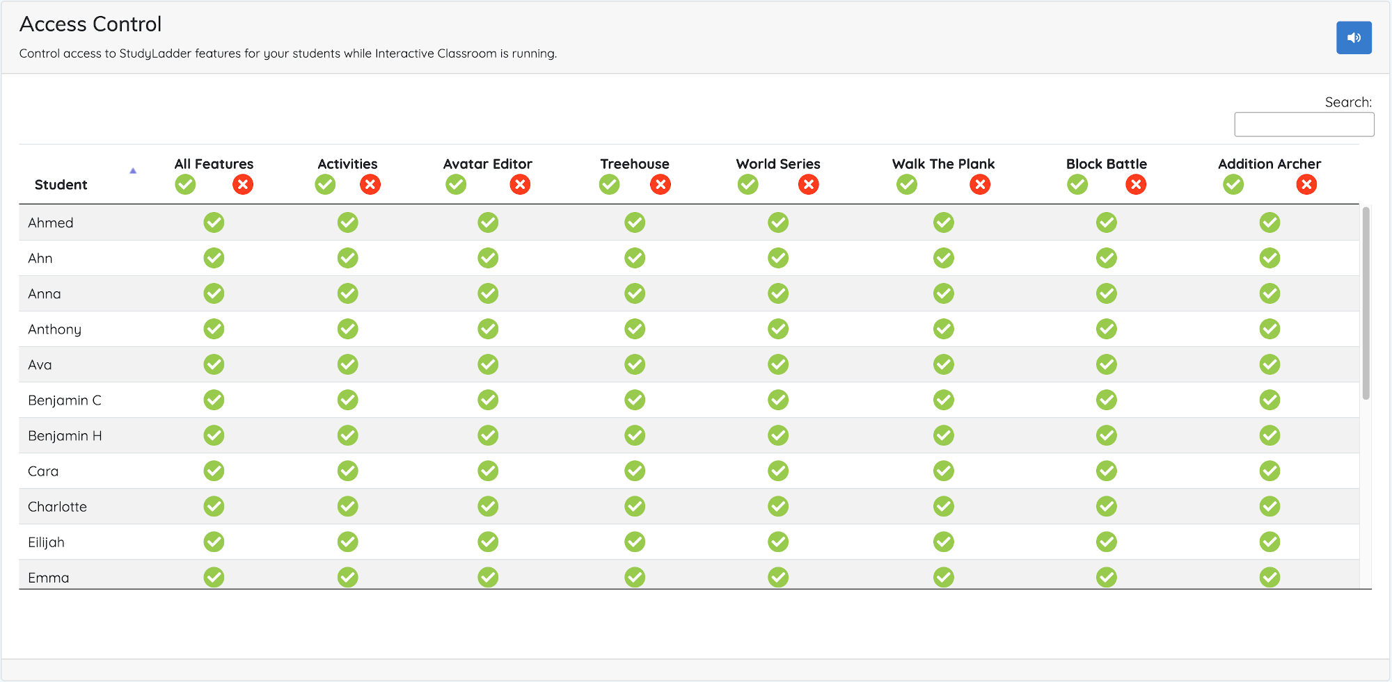Toggle Anna's Treehouse access checkmark
1392x682 pixels.
coord(634,293)
